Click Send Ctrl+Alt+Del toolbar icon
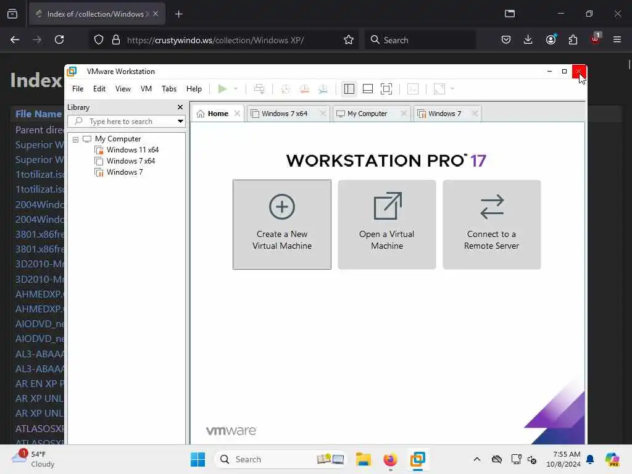 coord(259,89)
